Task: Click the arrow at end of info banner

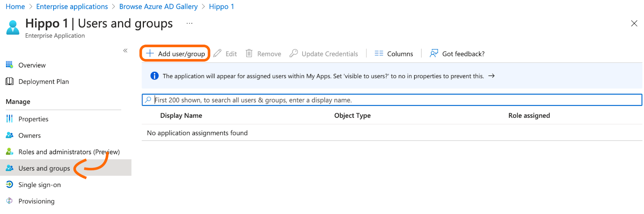Action: click(x=491, y=76)
